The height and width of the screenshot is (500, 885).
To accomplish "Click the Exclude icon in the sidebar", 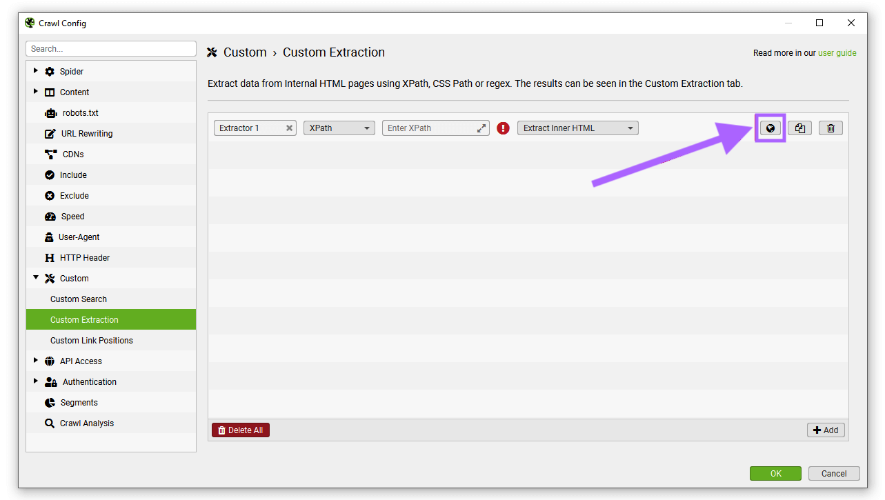I will point(50,195).
